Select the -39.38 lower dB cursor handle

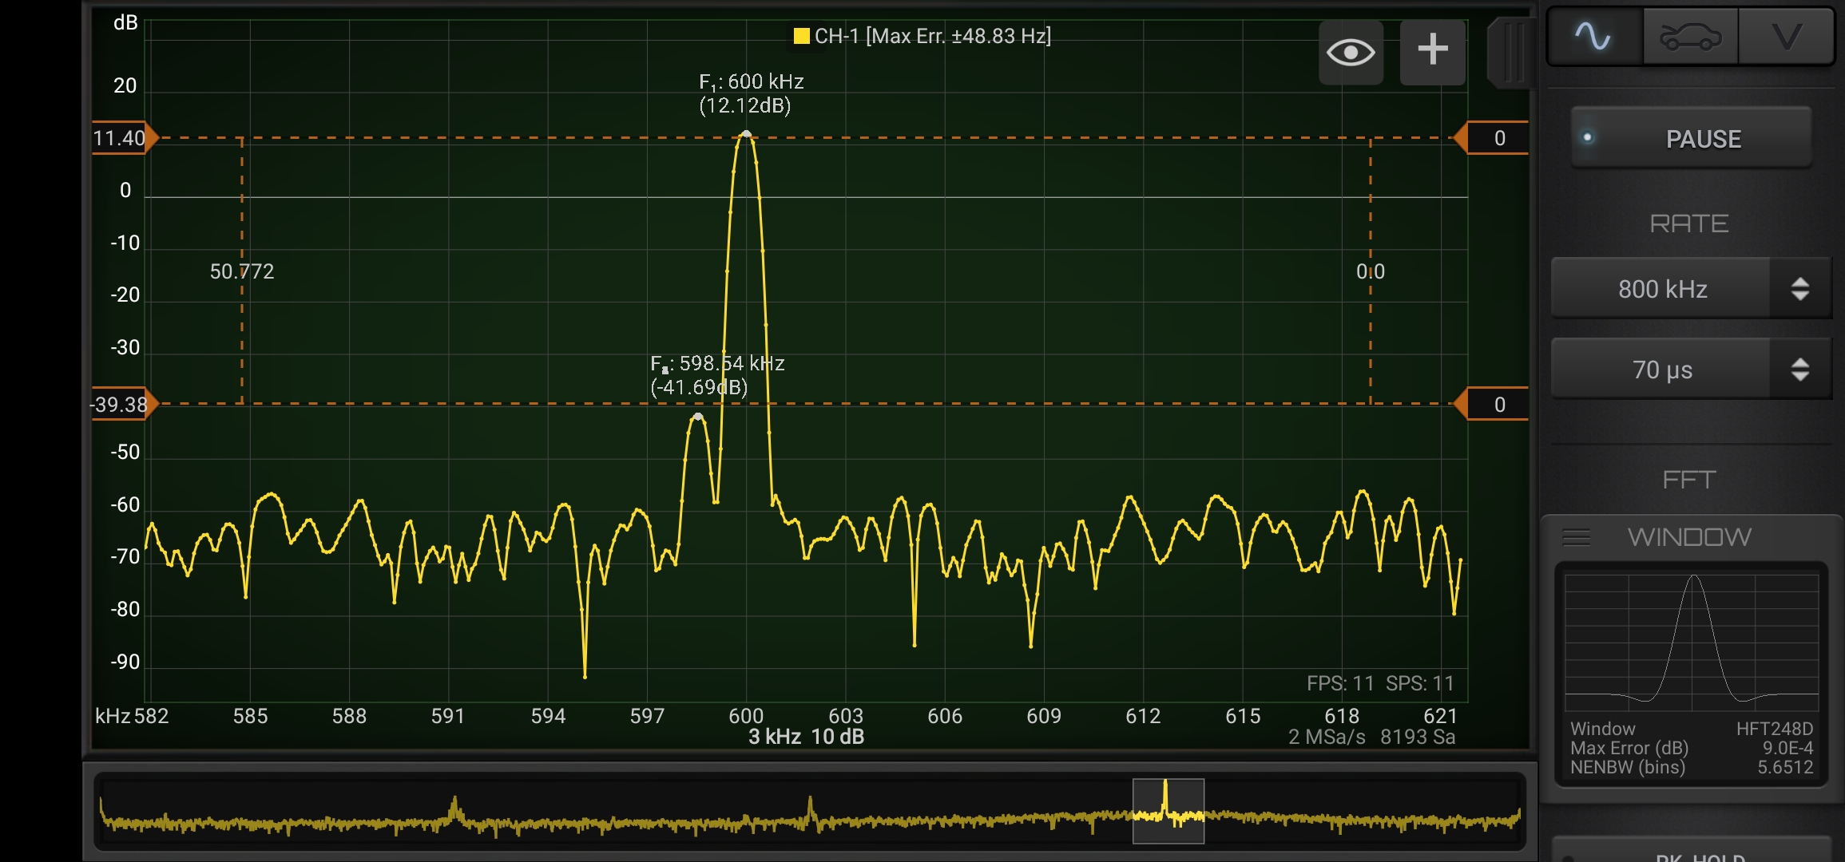pos(124,405)
